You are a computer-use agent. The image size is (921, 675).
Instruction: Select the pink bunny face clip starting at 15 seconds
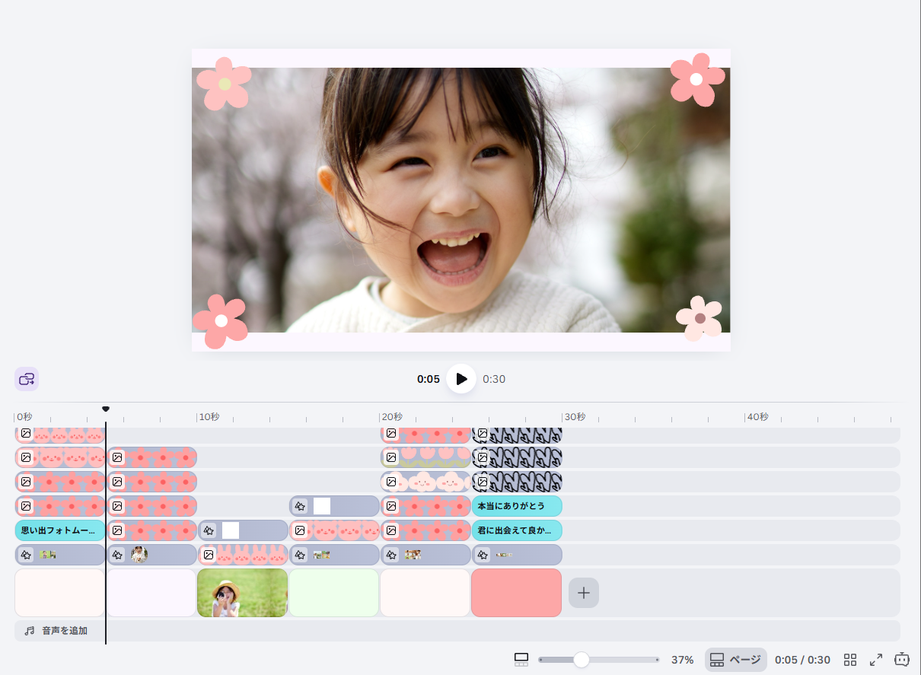pyautogui.click(x=334, y=530)
